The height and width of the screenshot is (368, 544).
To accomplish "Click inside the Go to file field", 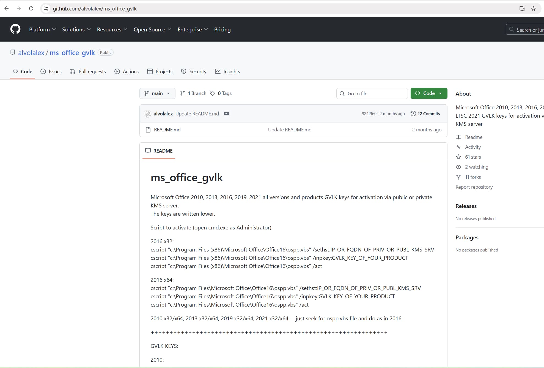I will 372,93.
